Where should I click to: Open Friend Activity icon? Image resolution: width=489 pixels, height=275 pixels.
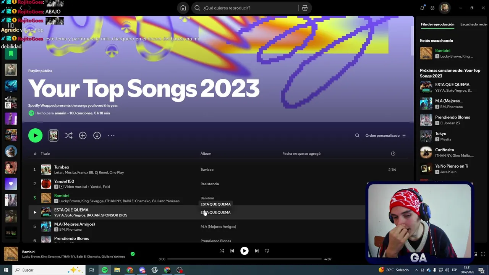click(x=432, y=8)
